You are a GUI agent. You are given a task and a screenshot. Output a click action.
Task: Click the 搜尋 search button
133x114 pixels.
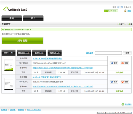(127, 53)
